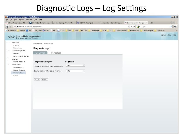Open the History menu
The width and height of the screenshot is (183, 137).
(21, 20)
